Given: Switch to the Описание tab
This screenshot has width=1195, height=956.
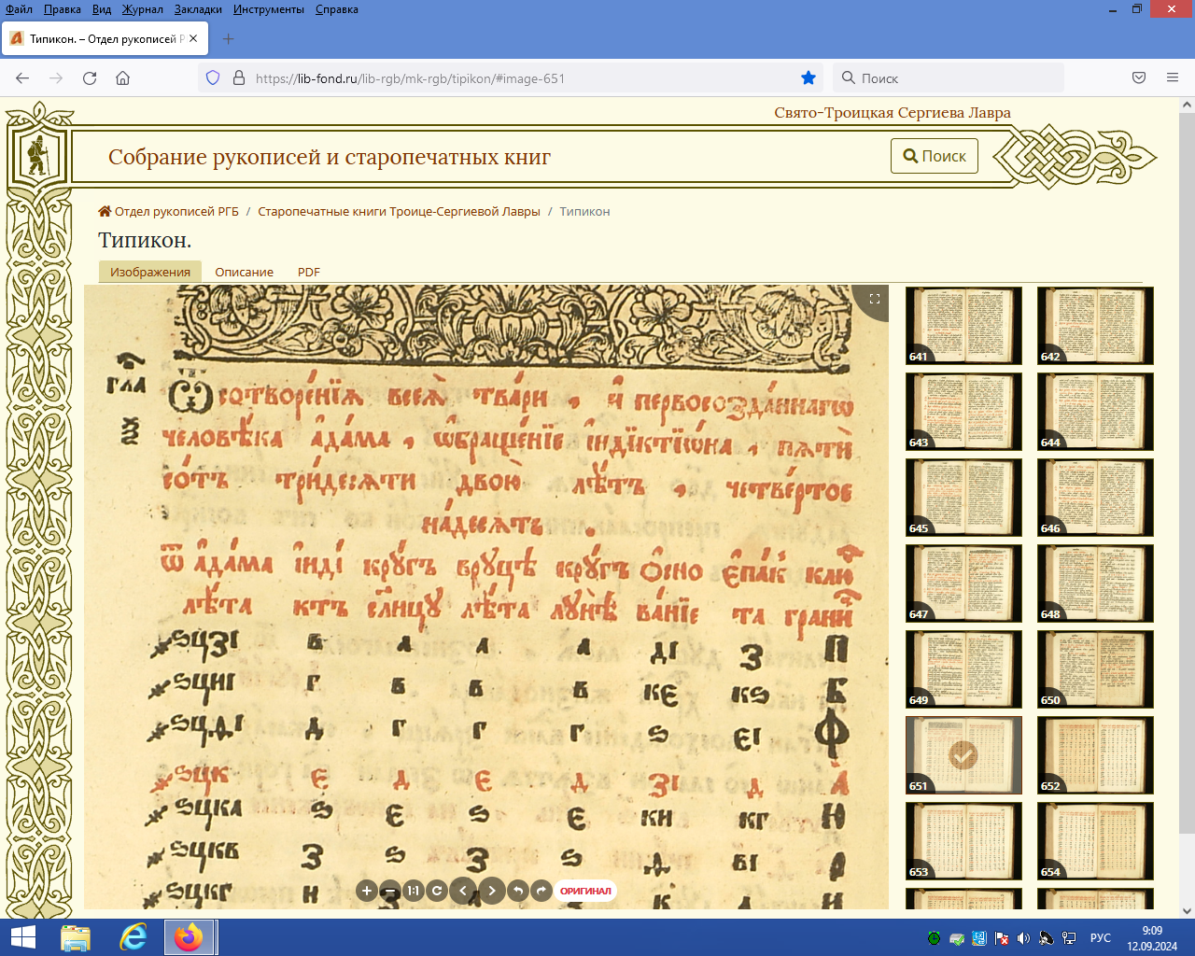Looking at the screenshot, I should 245,272.
